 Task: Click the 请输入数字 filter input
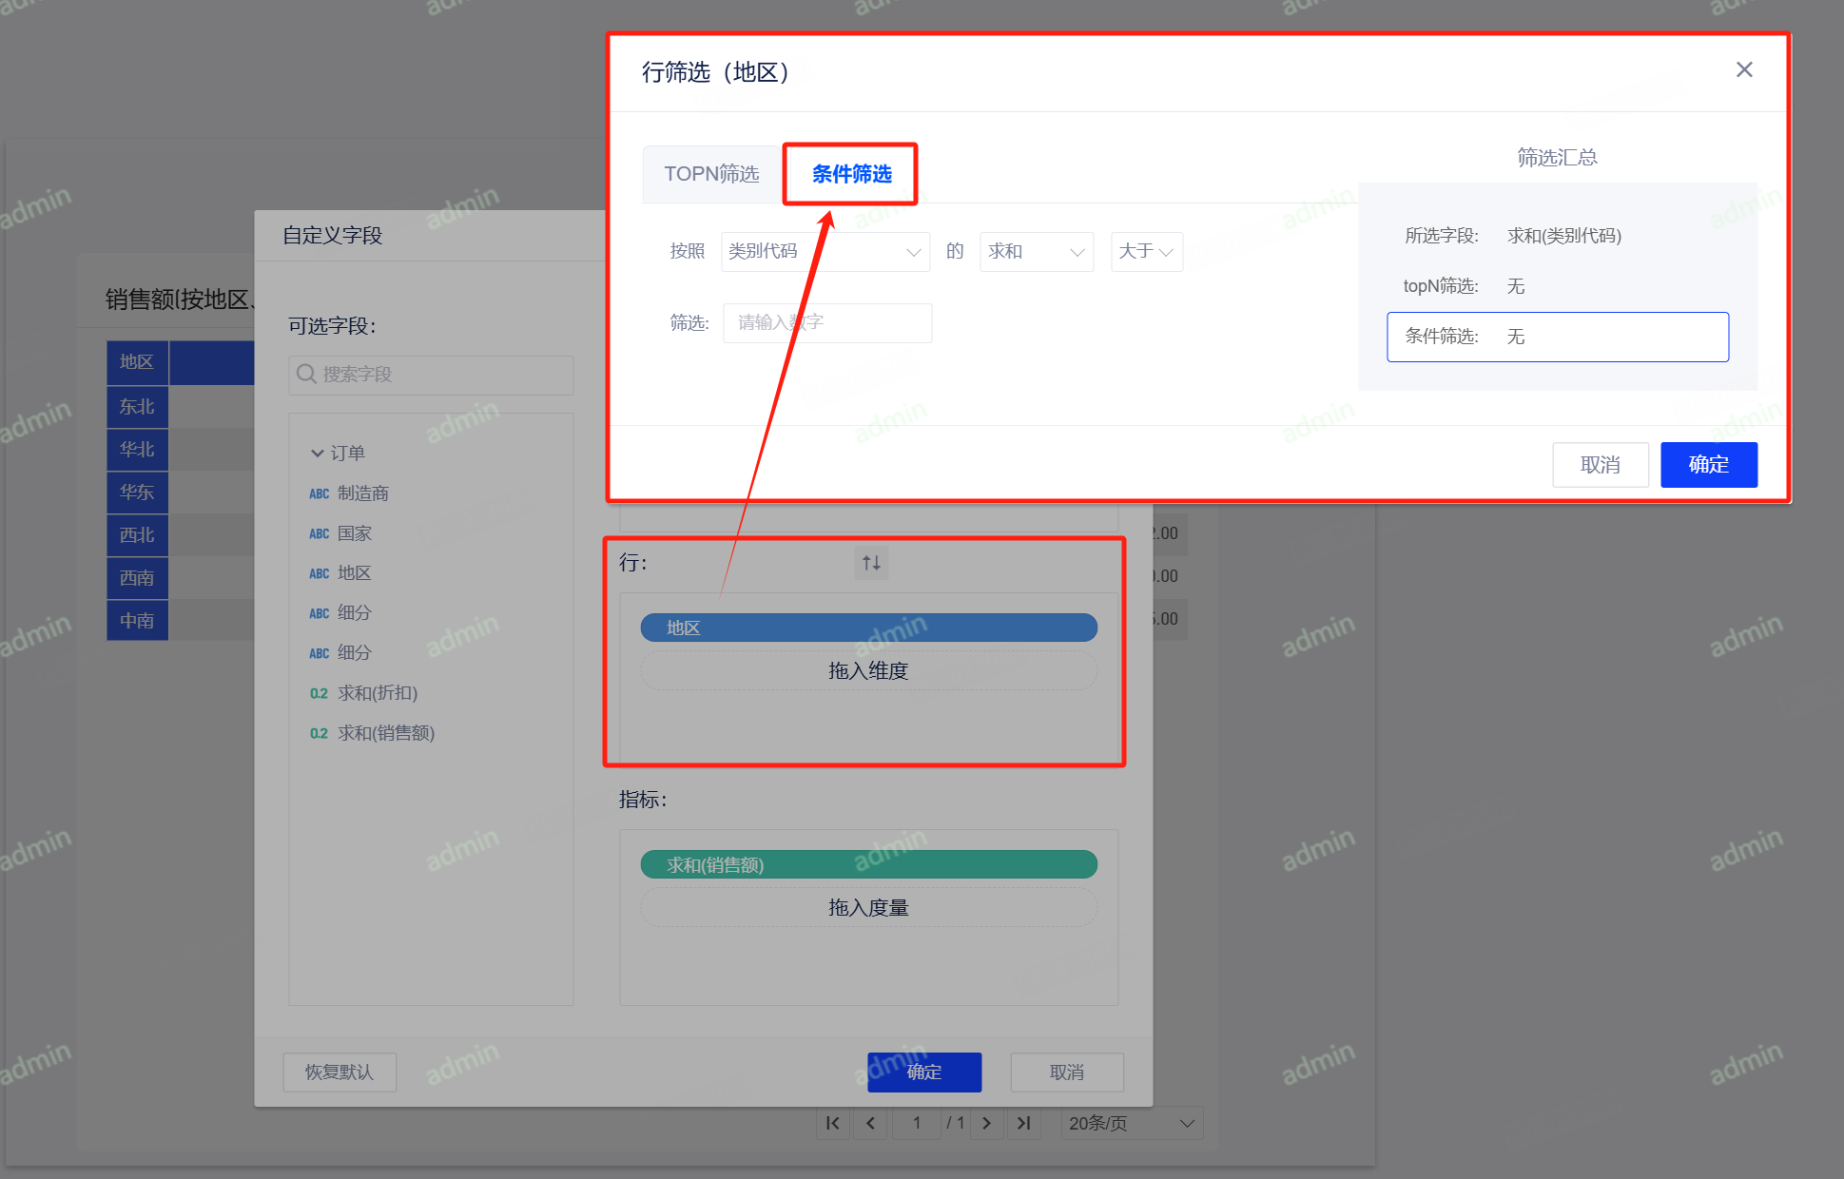coord(826,323)
